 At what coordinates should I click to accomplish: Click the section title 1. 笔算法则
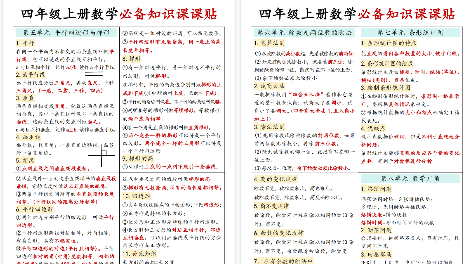click(x=269, y=43)
